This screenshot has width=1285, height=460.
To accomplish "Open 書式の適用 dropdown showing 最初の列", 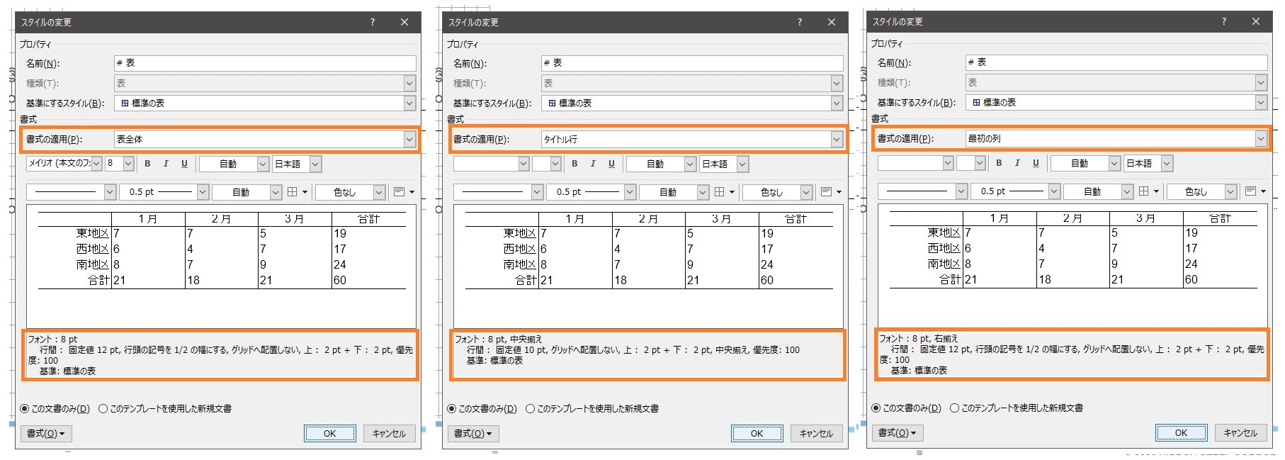I will pyautogui.click(x=1116, y=139).
